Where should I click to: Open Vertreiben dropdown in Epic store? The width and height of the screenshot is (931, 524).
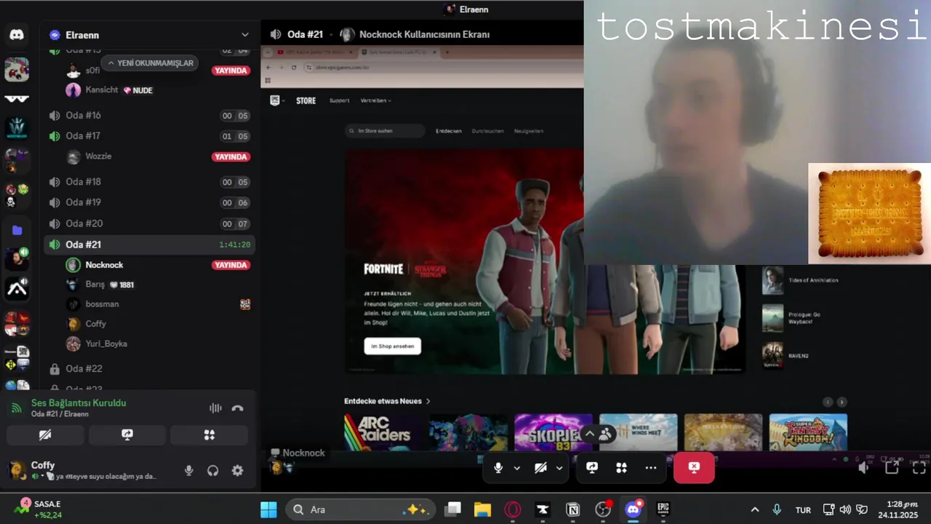(375, 100)
